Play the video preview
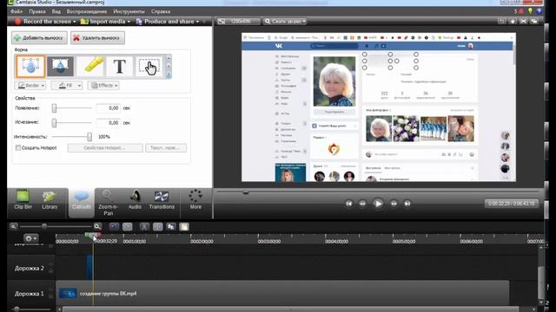The image size is (556, 312). tap(378, 204)
